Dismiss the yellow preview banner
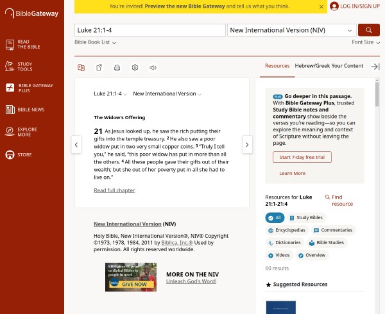The image size is (385, 314). [321, 7]
